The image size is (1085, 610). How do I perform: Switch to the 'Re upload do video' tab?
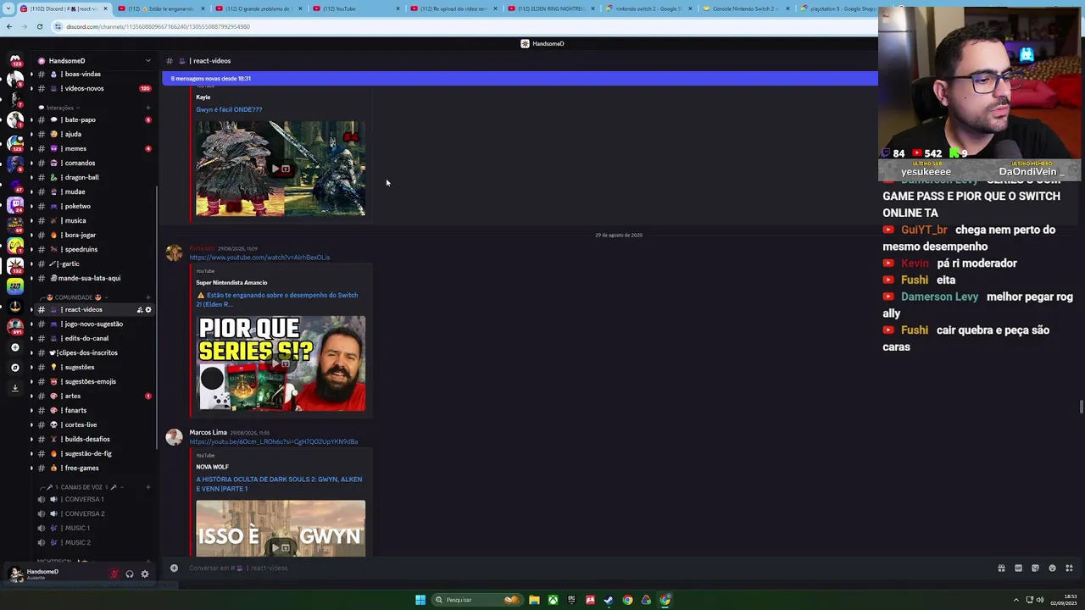[454, 8]
